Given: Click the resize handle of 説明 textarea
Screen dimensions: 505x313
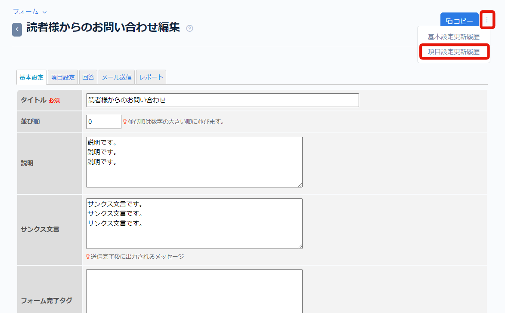Looking at the screenshot, I should [300, 184].
